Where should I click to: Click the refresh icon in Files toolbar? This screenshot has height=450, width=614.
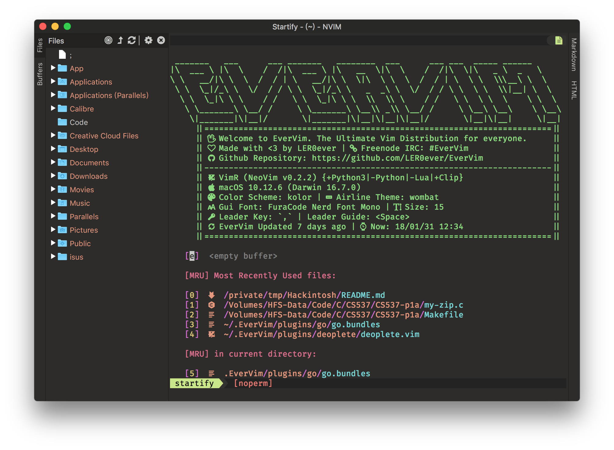(x=131, y=40)
